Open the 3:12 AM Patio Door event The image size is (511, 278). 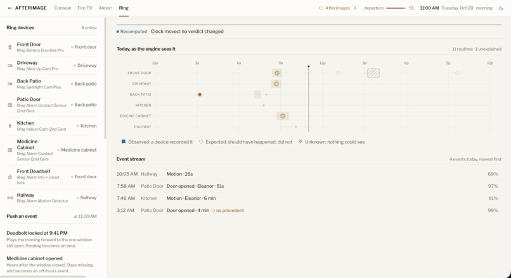tap(307, 211)
